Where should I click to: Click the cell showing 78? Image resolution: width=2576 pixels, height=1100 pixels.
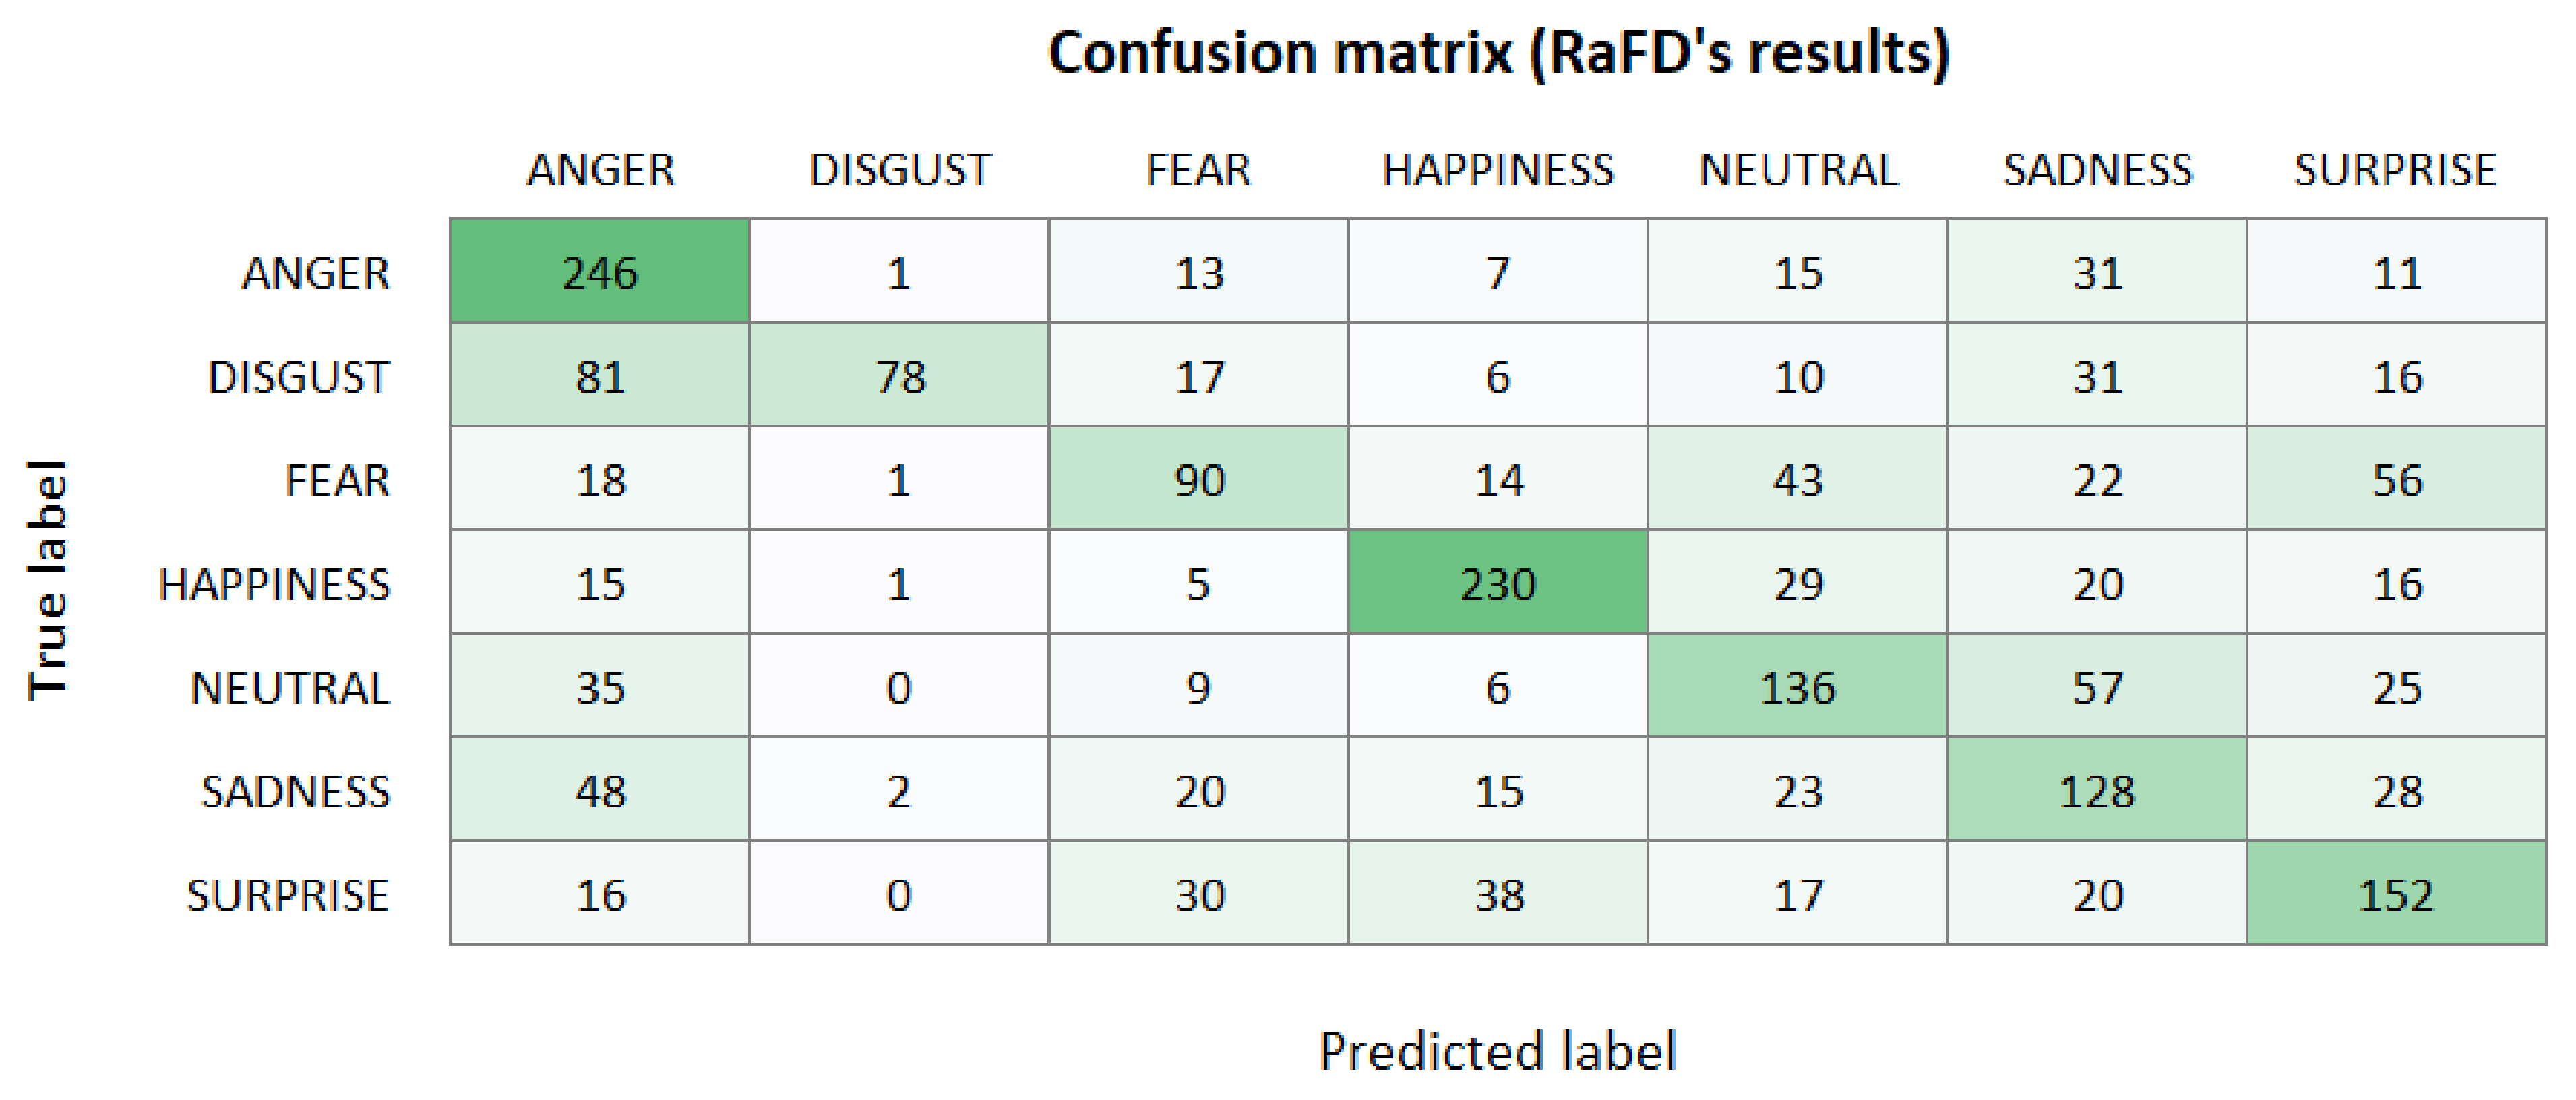899,376
